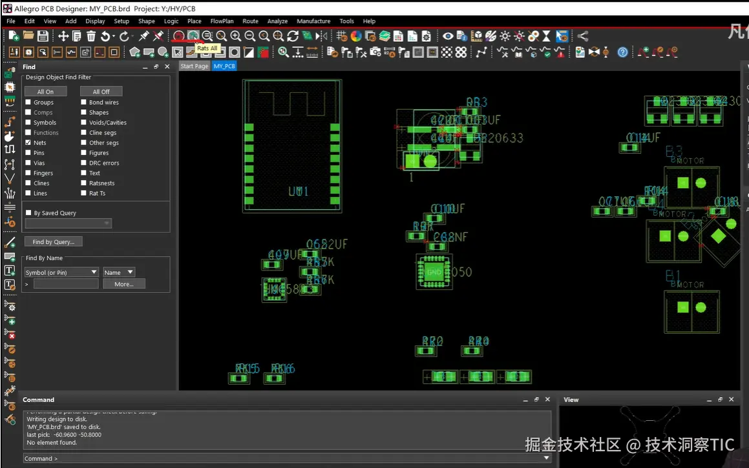Click the Find By Name text field
This screenshot has height=468, width=749.
66,284
